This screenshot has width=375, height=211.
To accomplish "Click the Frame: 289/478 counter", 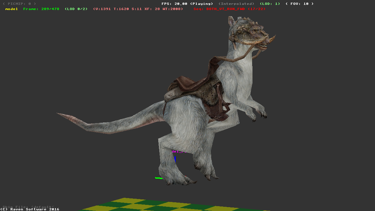I will tap(41, 9).
